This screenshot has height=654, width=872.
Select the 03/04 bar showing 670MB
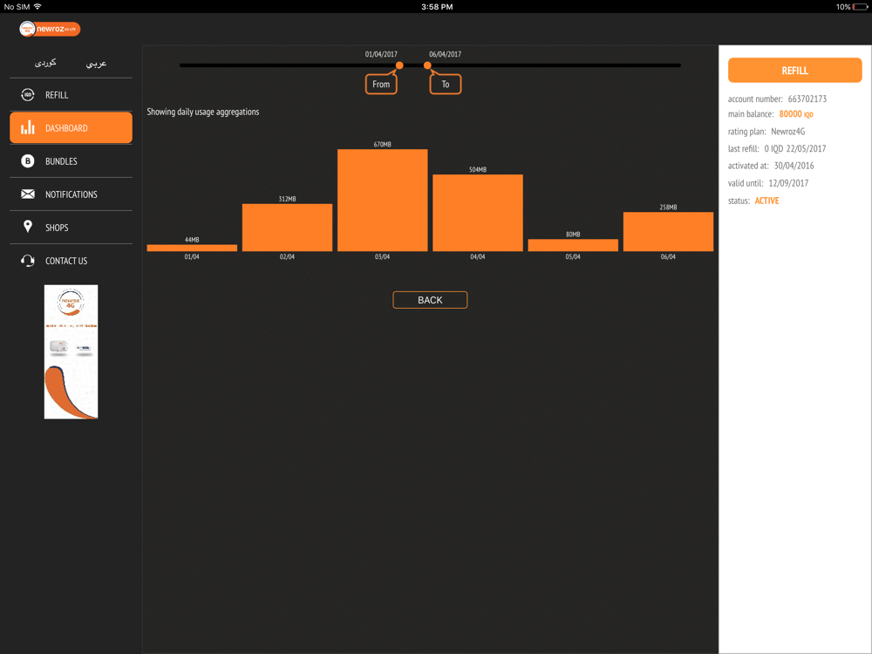(383, 201)
